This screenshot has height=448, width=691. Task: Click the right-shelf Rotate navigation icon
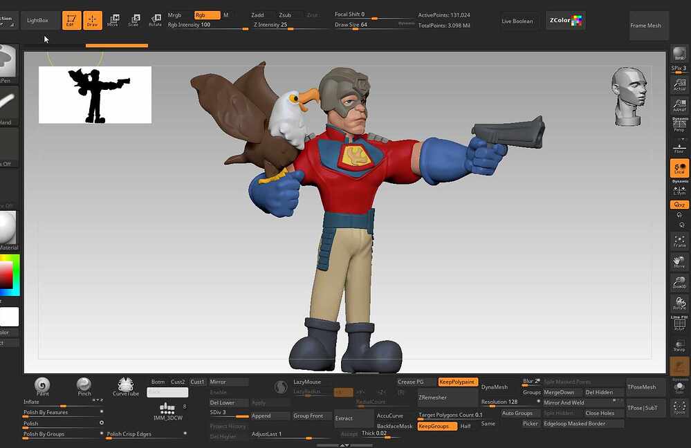(x=679, y=303)
